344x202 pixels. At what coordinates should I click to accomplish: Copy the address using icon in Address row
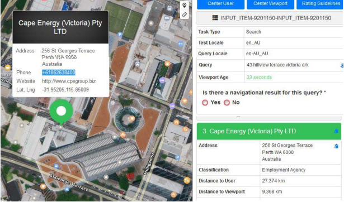pyautogui.click(x=336, y=146)
